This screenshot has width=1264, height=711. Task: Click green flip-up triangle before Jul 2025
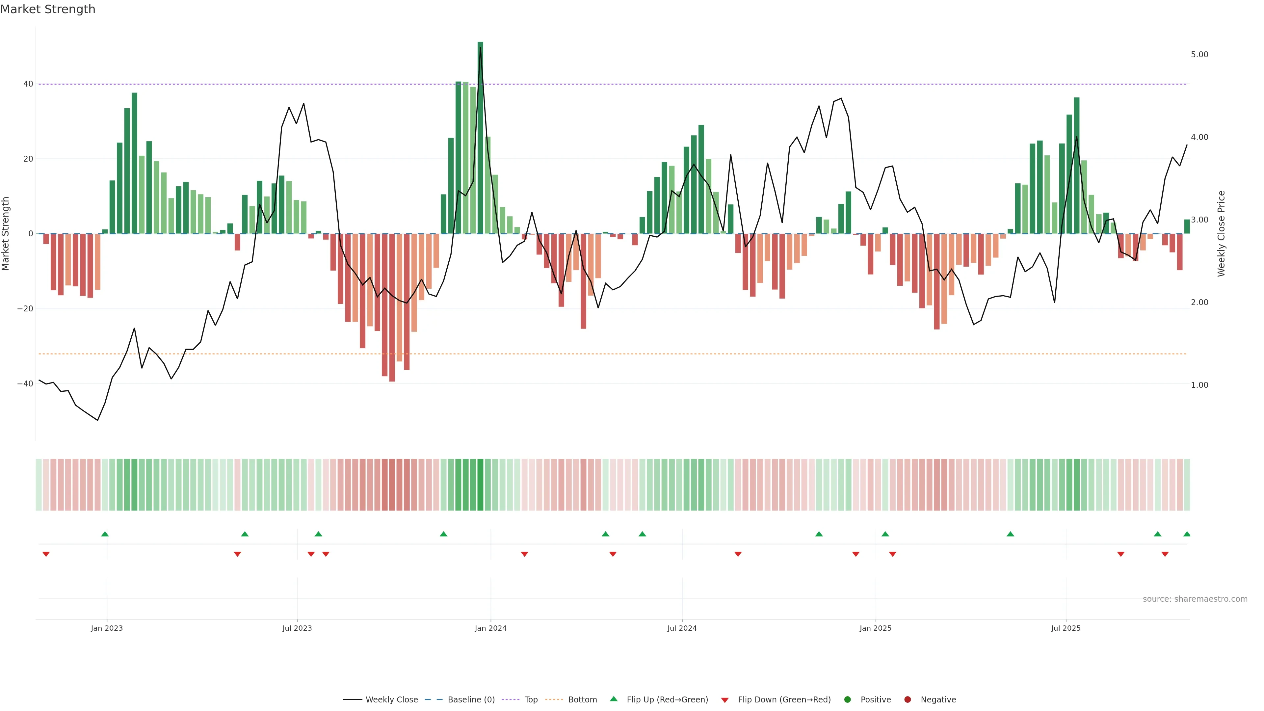click(x=1010, y=534)
